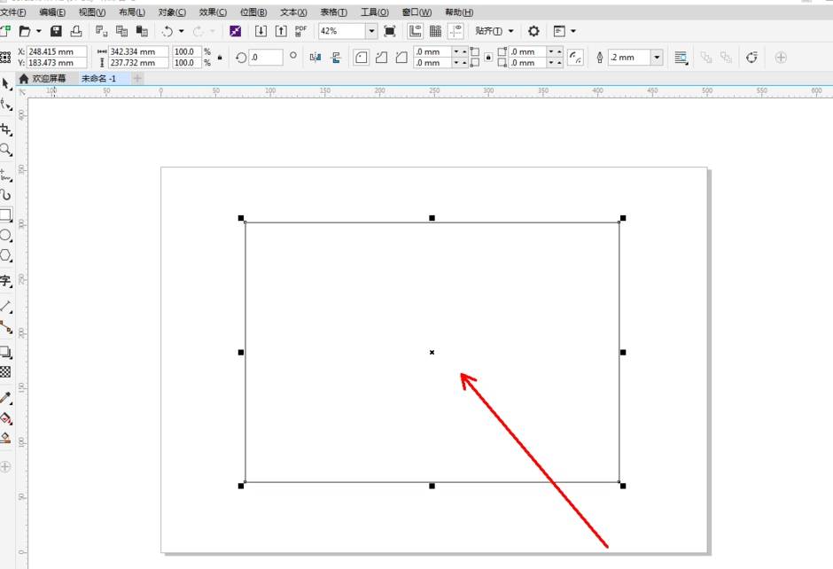The height and width of the screenshot is (569, 833).
Task: Select the Polygon tool in toolbox
Action: click(5, 256)
